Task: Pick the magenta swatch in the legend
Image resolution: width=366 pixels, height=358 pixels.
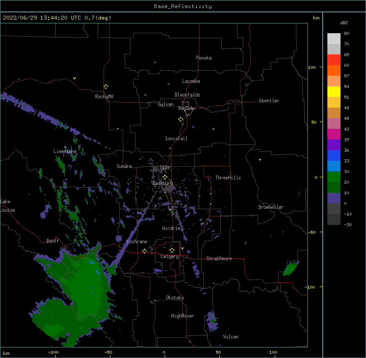Action: coord(334,134)
